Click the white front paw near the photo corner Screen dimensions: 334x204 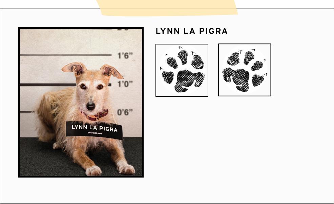126,168
